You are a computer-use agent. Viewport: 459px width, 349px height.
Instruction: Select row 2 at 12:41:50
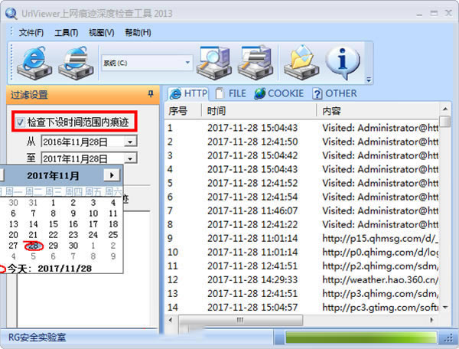(302, 142)
